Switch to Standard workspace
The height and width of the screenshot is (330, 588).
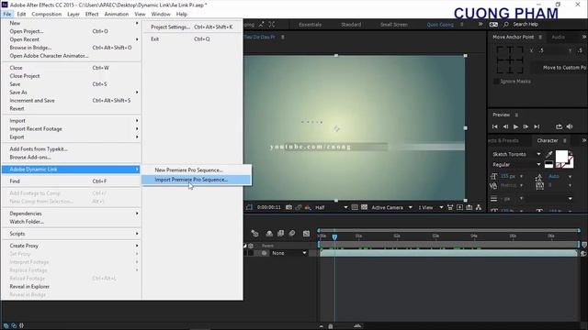pyautogui.click(x=351, y=25)
